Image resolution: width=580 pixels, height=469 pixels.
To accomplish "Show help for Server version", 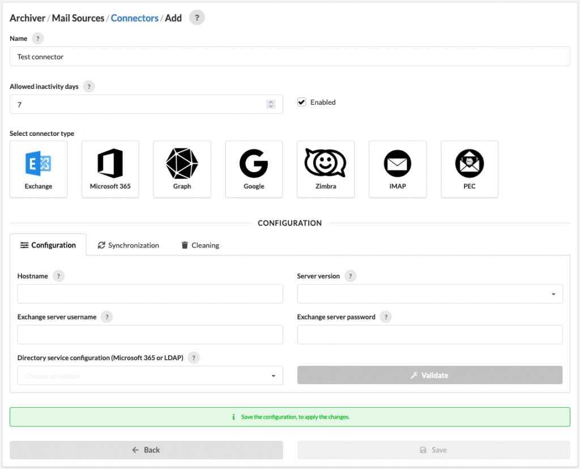I will pos(350,276).
